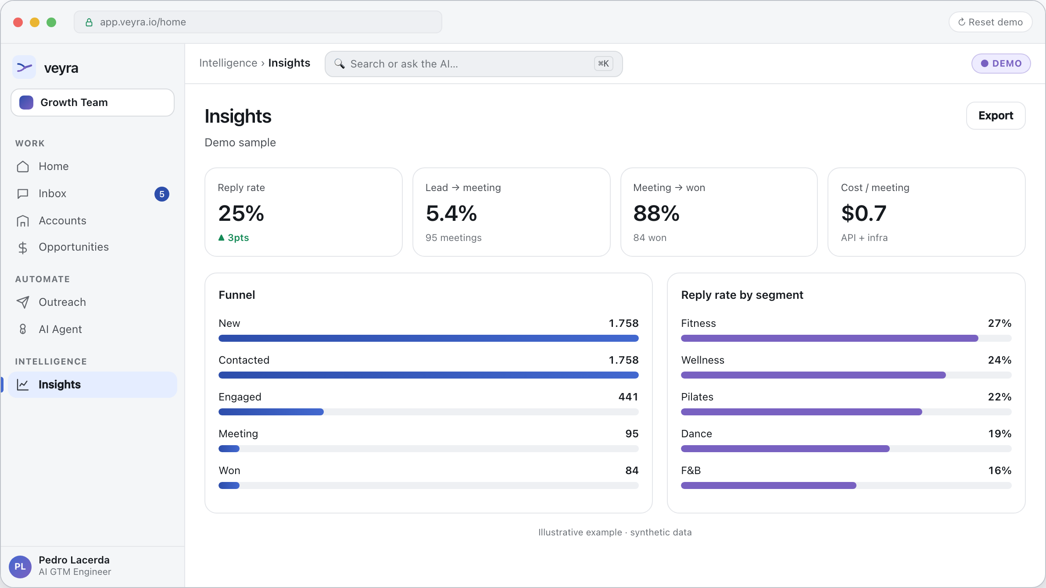Click the Accounts building icon
This screenshot has height=588, width=1046.
[x=23, y=221]
